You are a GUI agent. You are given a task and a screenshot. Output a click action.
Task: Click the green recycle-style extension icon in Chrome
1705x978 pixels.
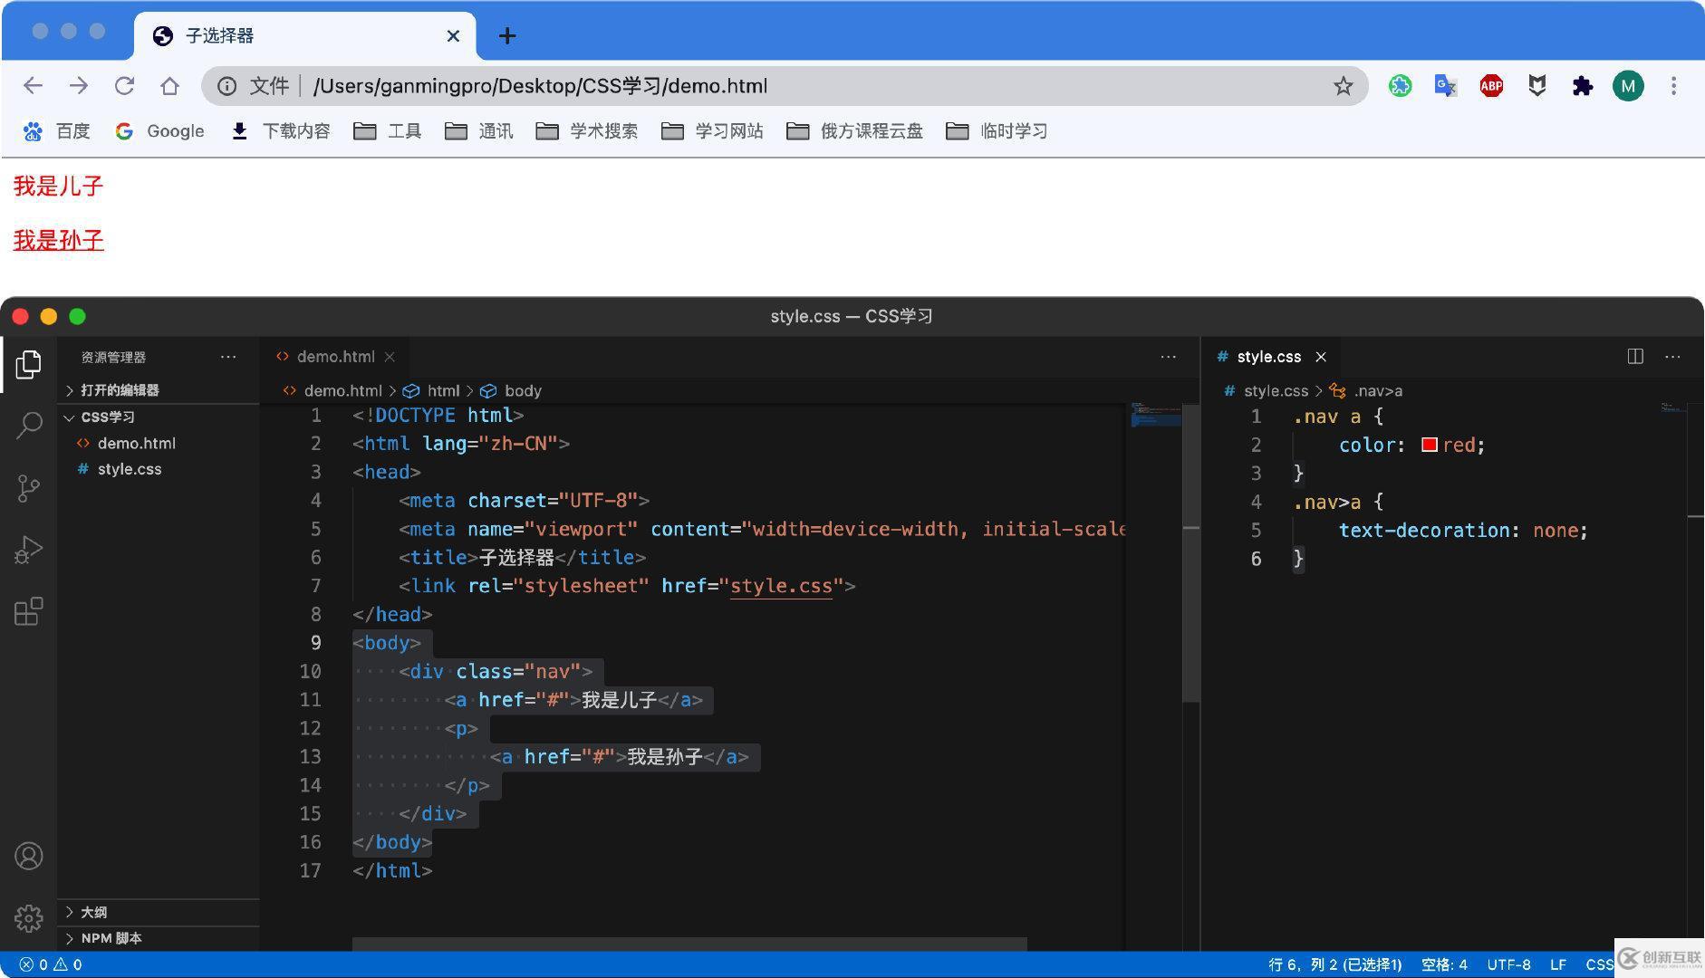tap(1400, 86)
